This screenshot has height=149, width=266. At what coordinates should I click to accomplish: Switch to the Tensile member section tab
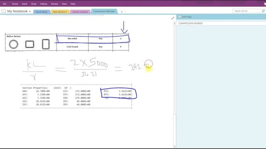pos(80,12)
